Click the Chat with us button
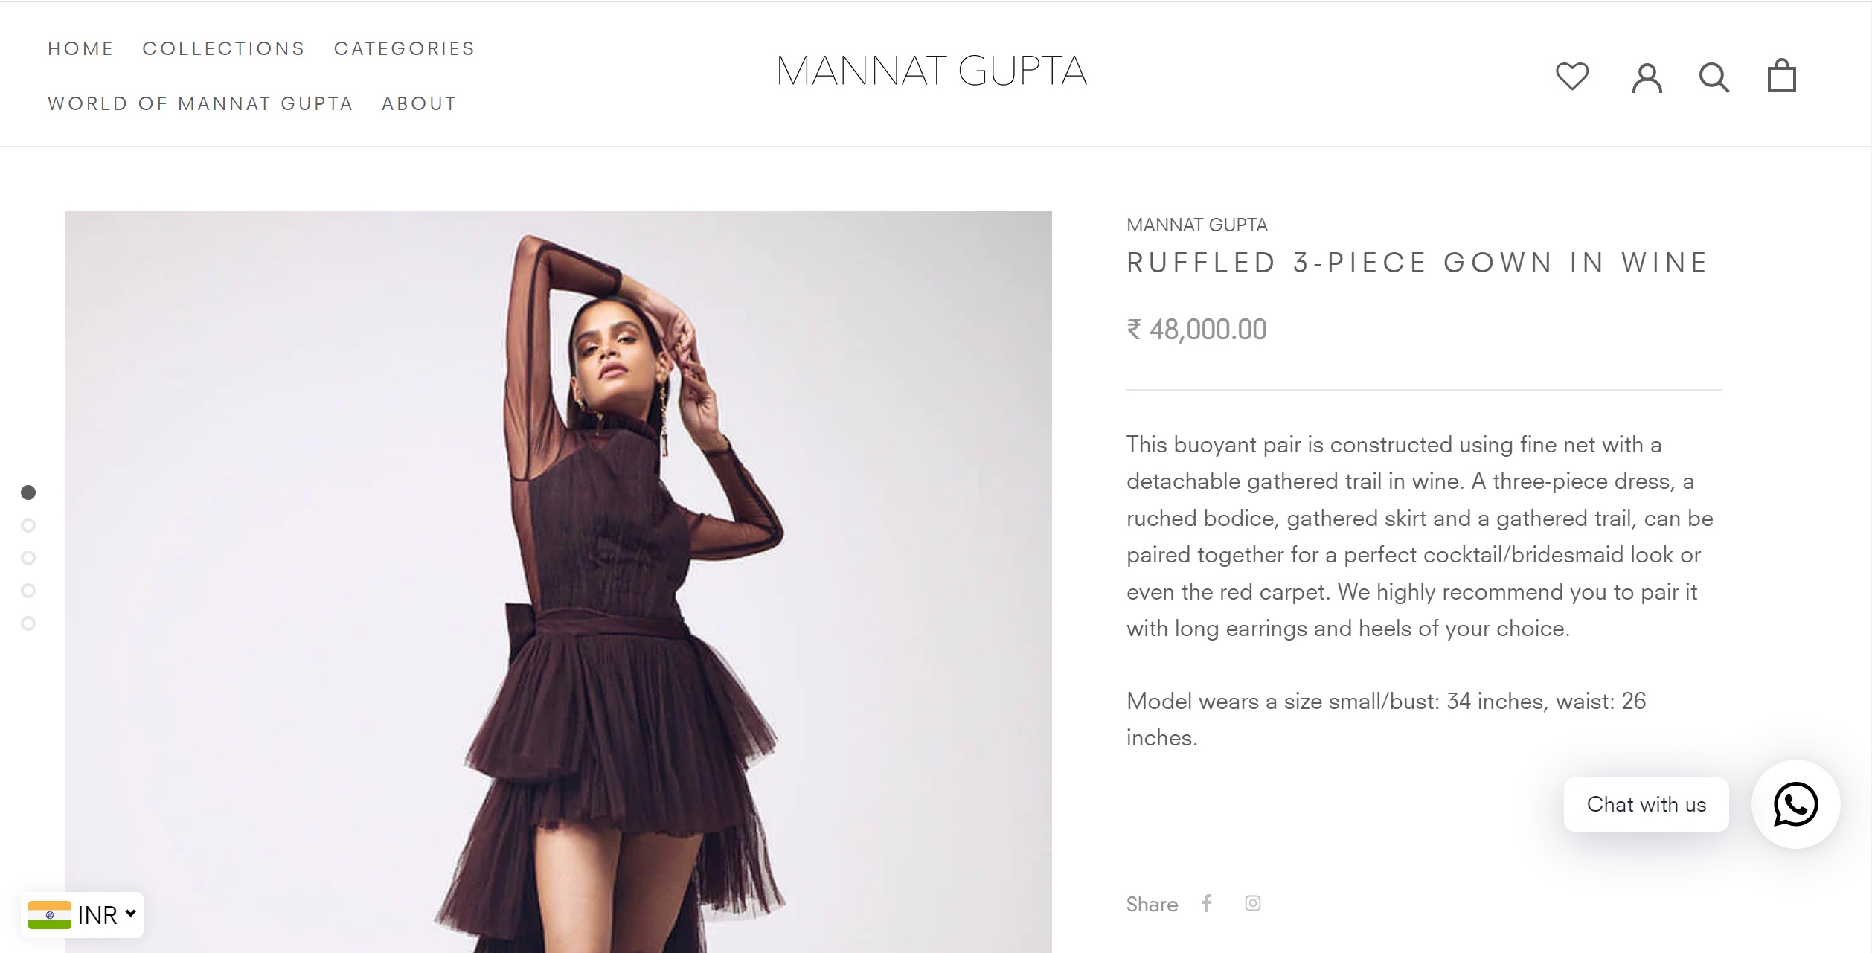The image size is (1872, 953). [x=1647, y=804]
